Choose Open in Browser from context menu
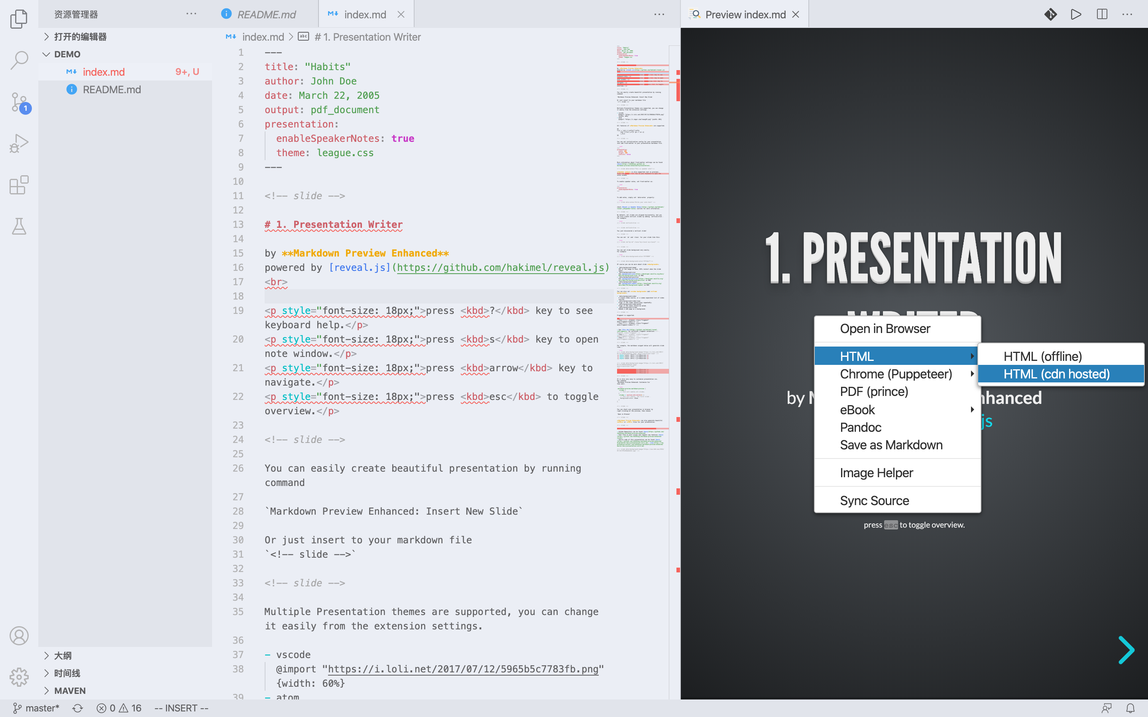This screenshot has height=717, width=1148. [x=897, y=329]
